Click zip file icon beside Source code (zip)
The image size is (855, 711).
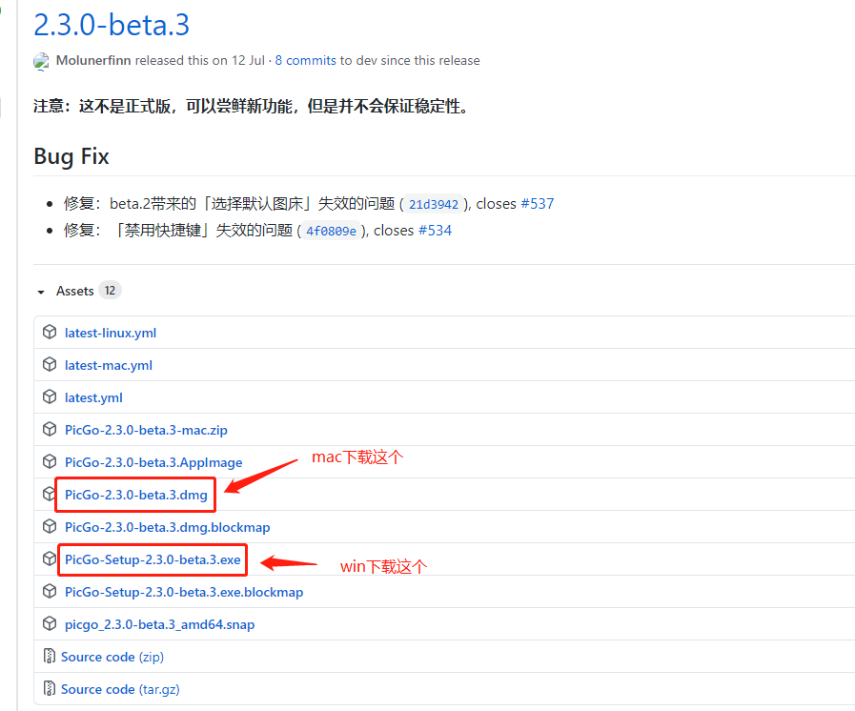pyautogui.click(x=50, y=657)
